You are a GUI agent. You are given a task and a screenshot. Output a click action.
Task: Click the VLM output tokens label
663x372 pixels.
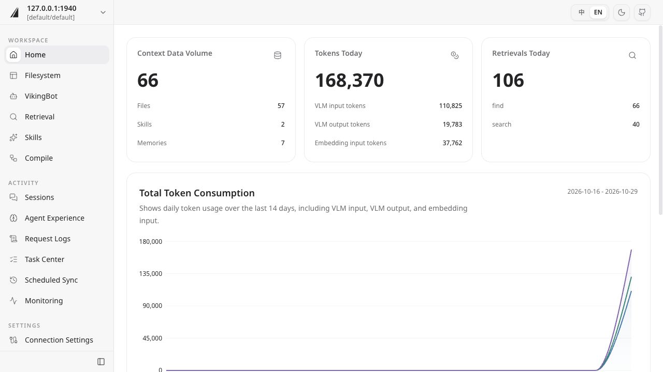point(342,124)
